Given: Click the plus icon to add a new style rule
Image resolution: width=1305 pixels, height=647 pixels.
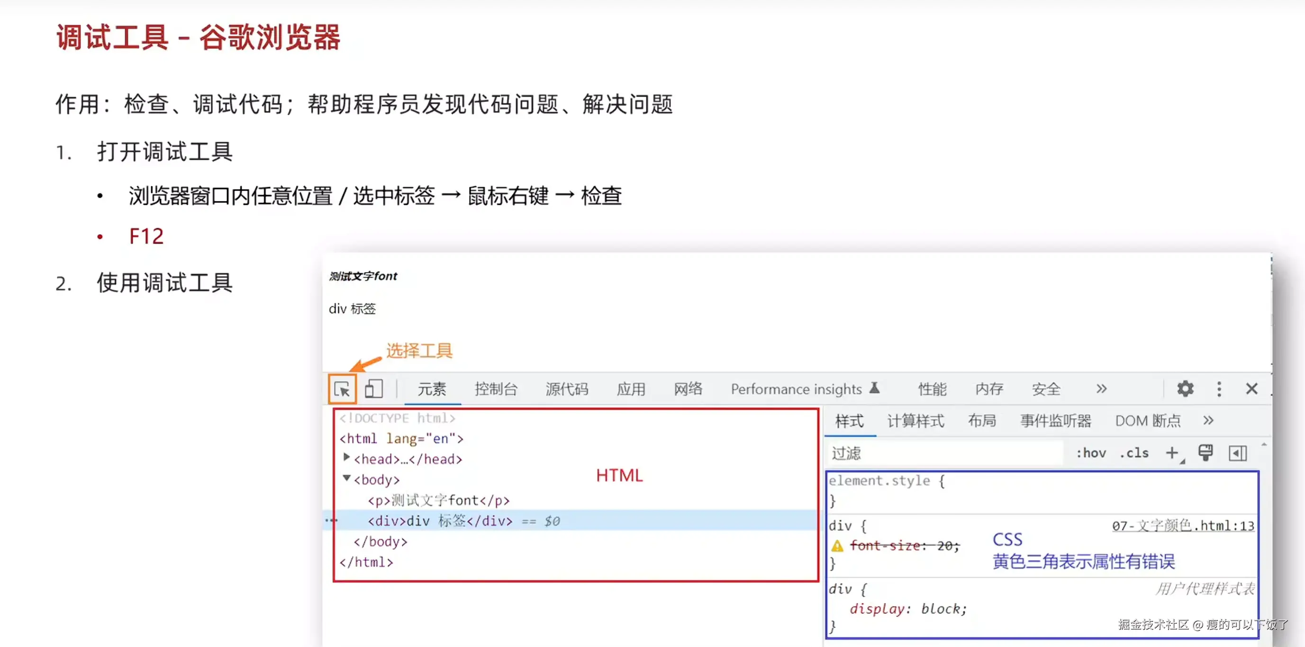Looking at the screenshot, I should [1171, 453].
